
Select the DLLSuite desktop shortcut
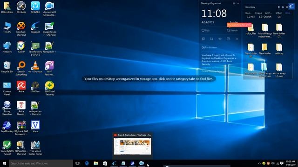pyautogui.click(x=21, y=7)
